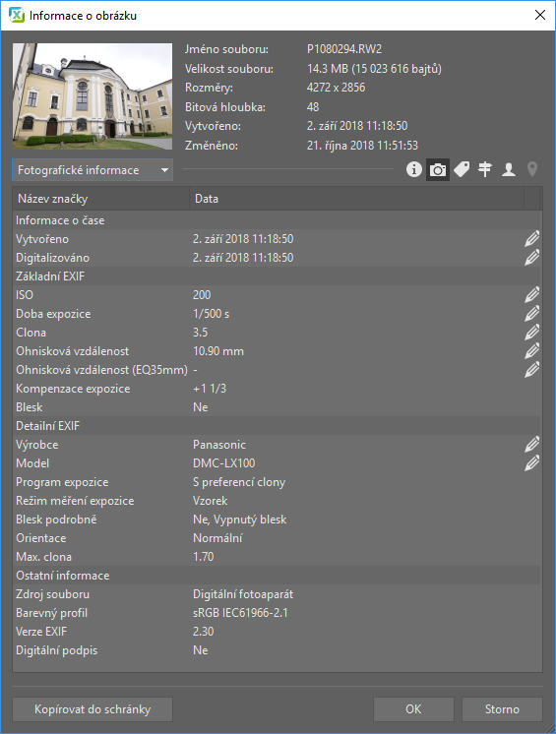The width and height of the screenshot is (556, 734).
Task: Click Kopírovat do schránky button
Action: coord(93,709)
